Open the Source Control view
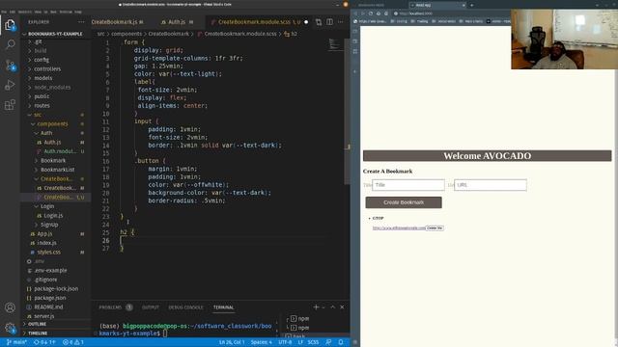This screenshot has height=347, width=618. 10,66
